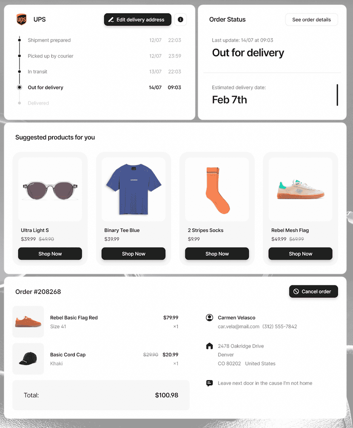Click the Out for delivery timeline marker

tap(19, 88)
